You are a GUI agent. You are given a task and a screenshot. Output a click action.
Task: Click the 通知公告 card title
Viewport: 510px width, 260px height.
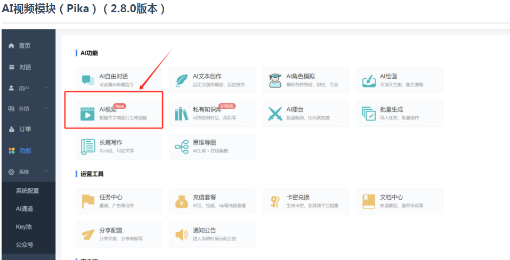point(205,230)
